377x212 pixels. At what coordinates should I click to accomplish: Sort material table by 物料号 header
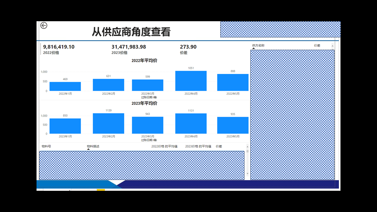coord(46,146)
